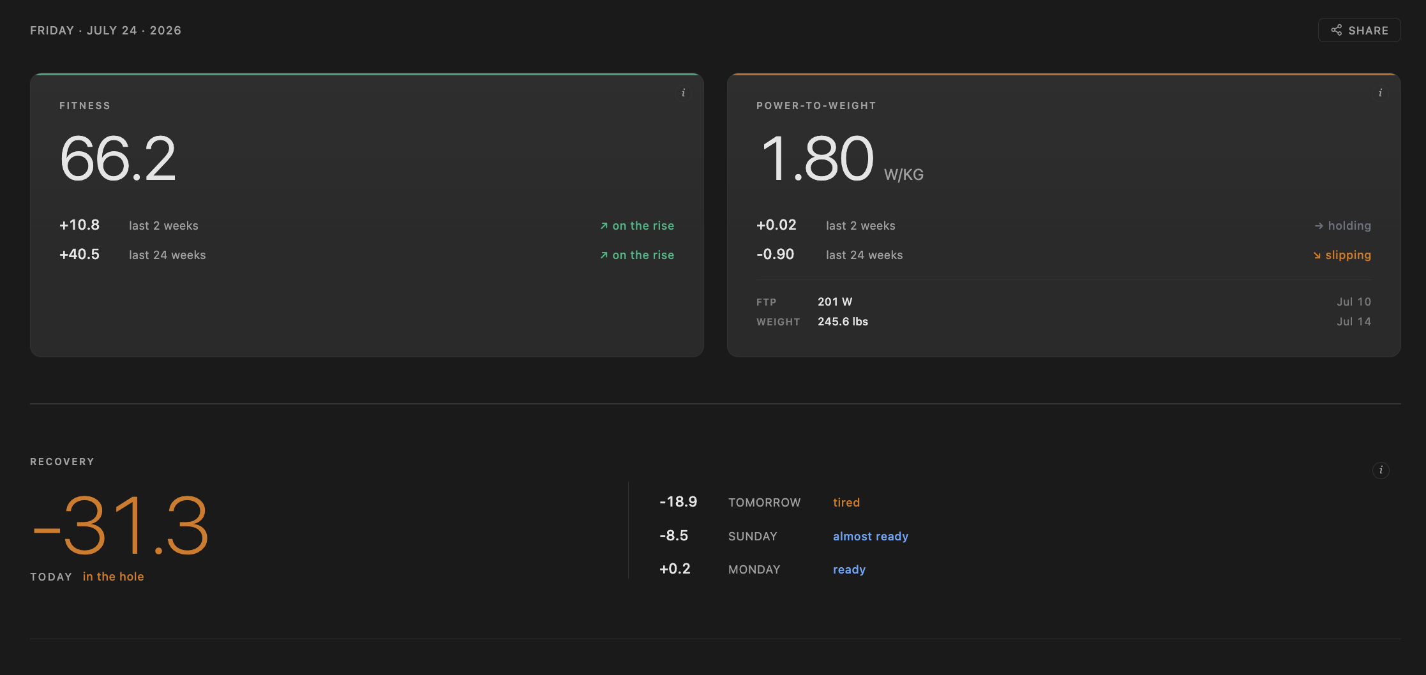
Task: Click the date heading Friday July 24 2026
Action: 106,31
